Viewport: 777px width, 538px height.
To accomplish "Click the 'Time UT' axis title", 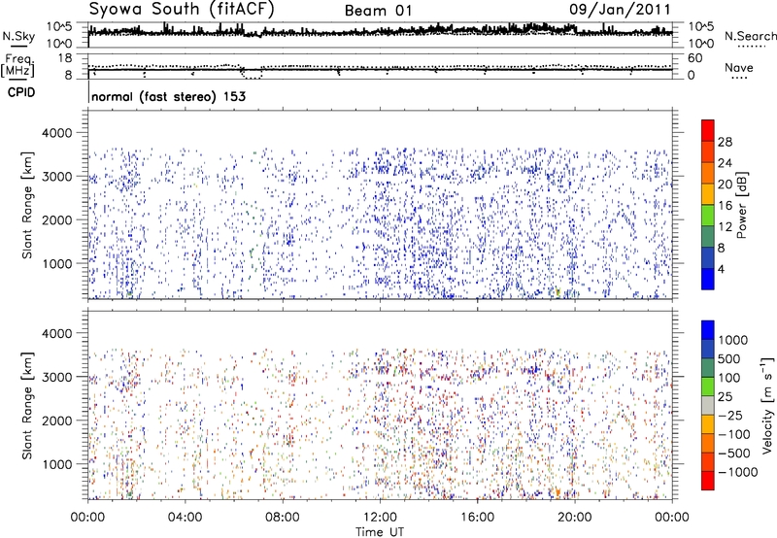I will pyautogui.click(x=380, y=531).
